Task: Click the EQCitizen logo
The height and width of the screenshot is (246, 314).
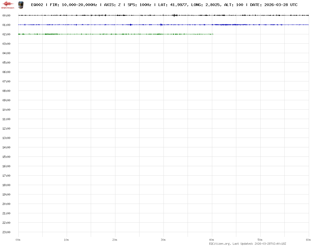Action: tap(8, 4)
